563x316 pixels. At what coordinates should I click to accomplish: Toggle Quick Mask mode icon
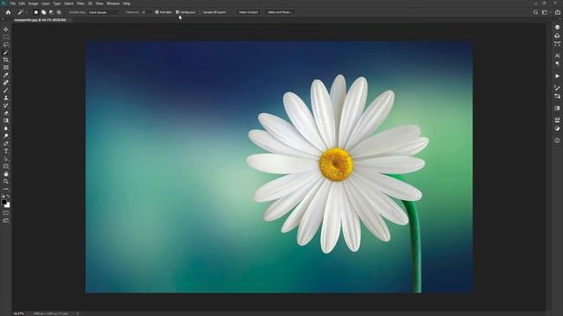6,213
